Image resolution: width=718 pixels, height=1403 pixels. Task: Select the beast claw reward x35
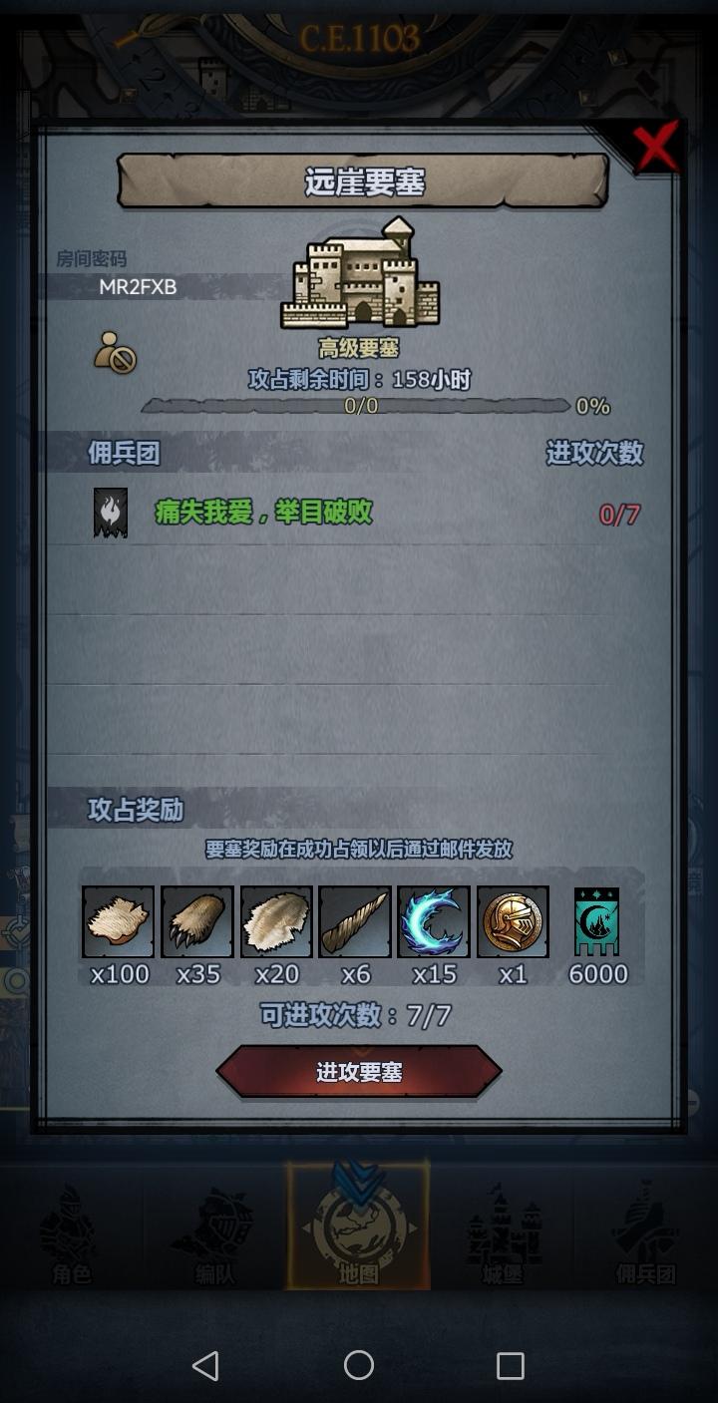point(197,921)
